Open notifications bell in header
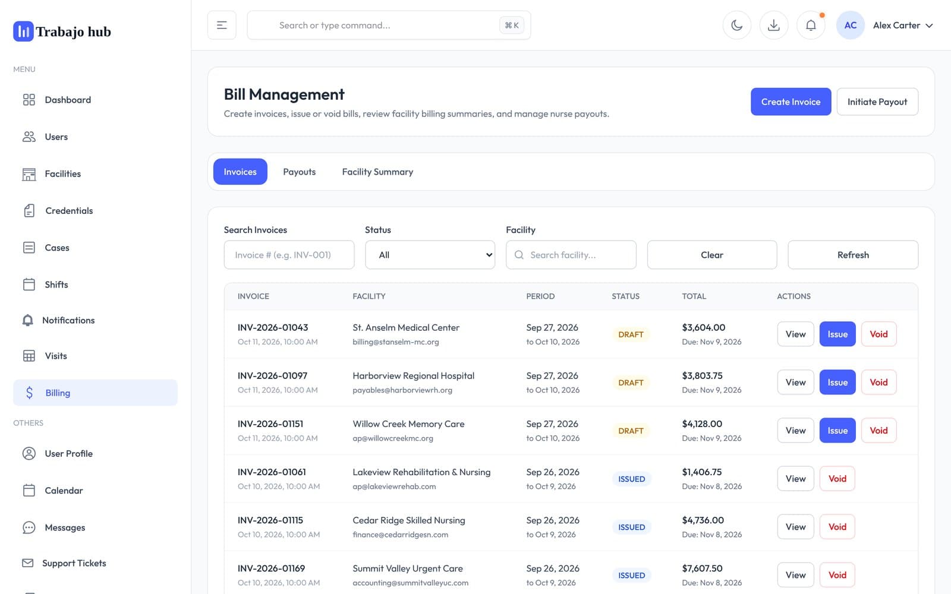This screenshot has height=594, width=951. 810,25
